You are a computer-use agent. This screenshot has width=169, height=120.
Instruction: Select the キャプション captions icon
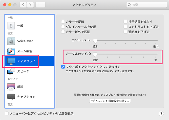pos(11,97)
